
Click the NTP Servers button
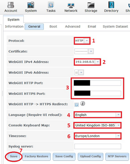[117, 156]
